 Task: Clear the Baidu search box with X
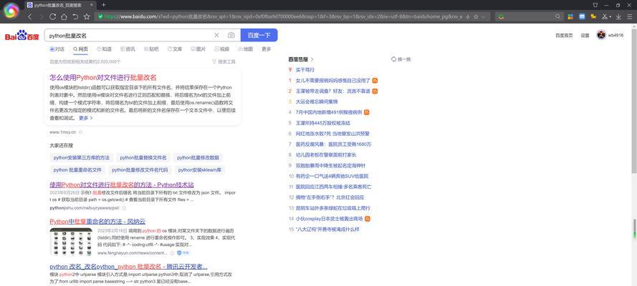point(216,35)
